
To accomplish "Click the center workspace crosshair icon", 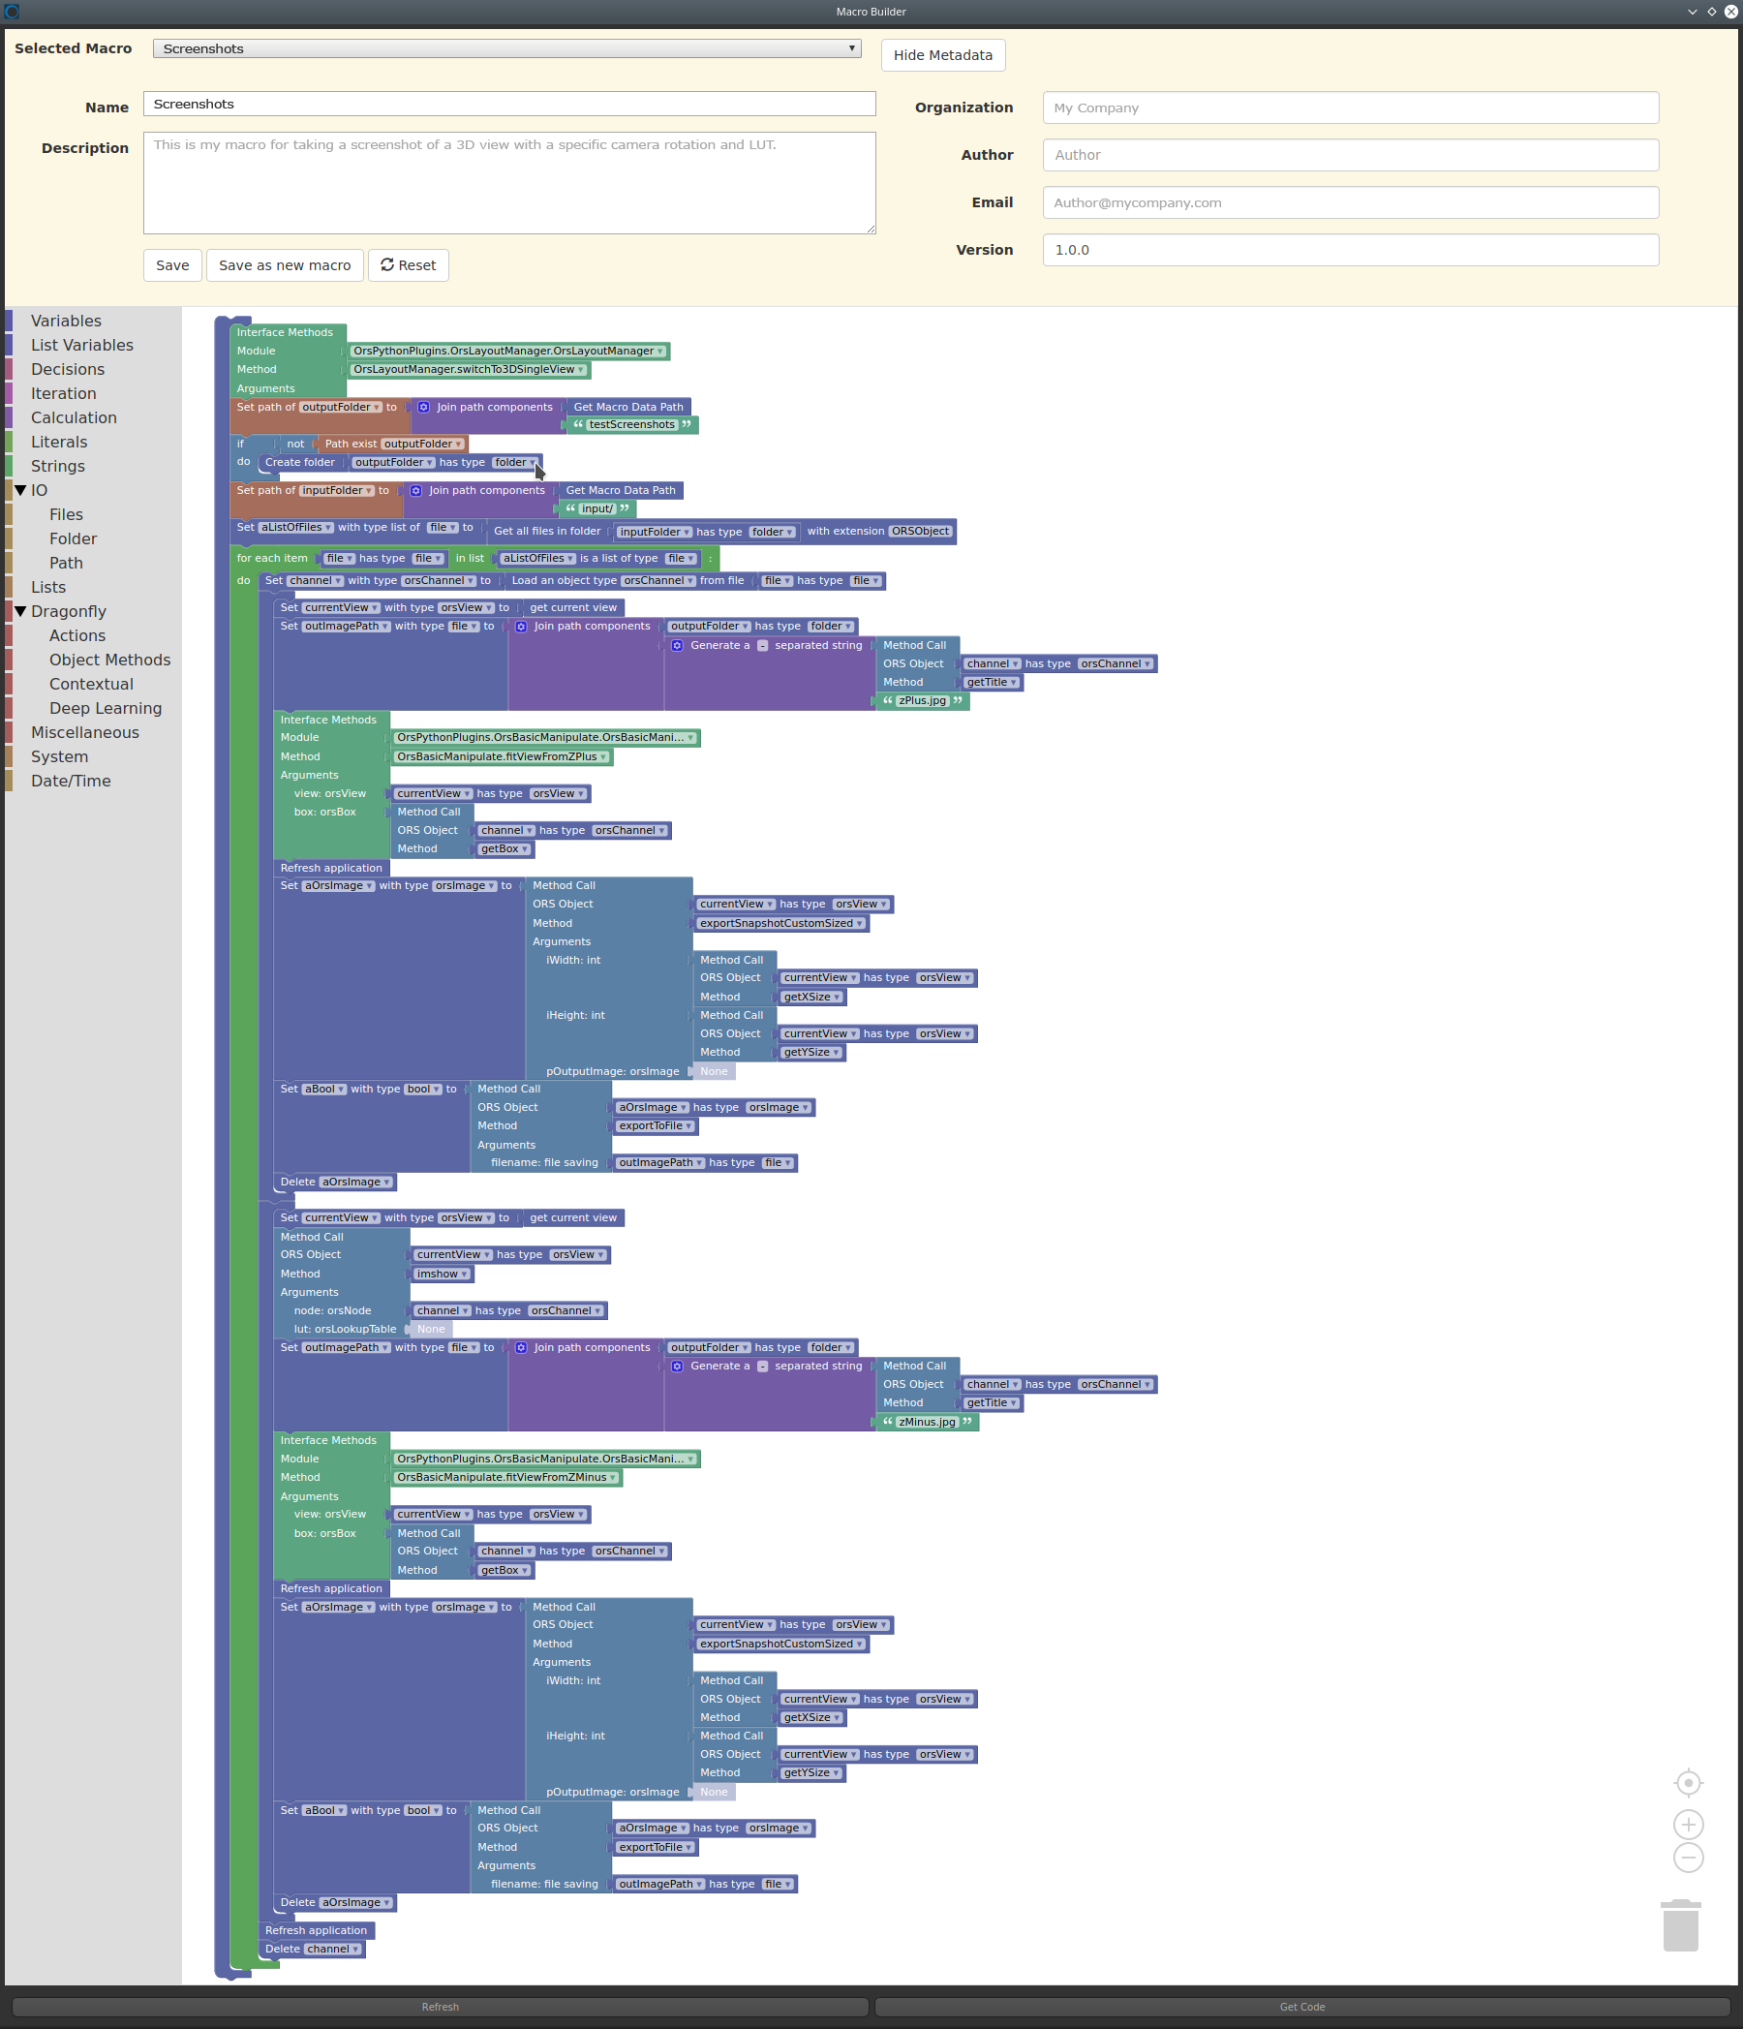I will click(x=1687, y=1782).
